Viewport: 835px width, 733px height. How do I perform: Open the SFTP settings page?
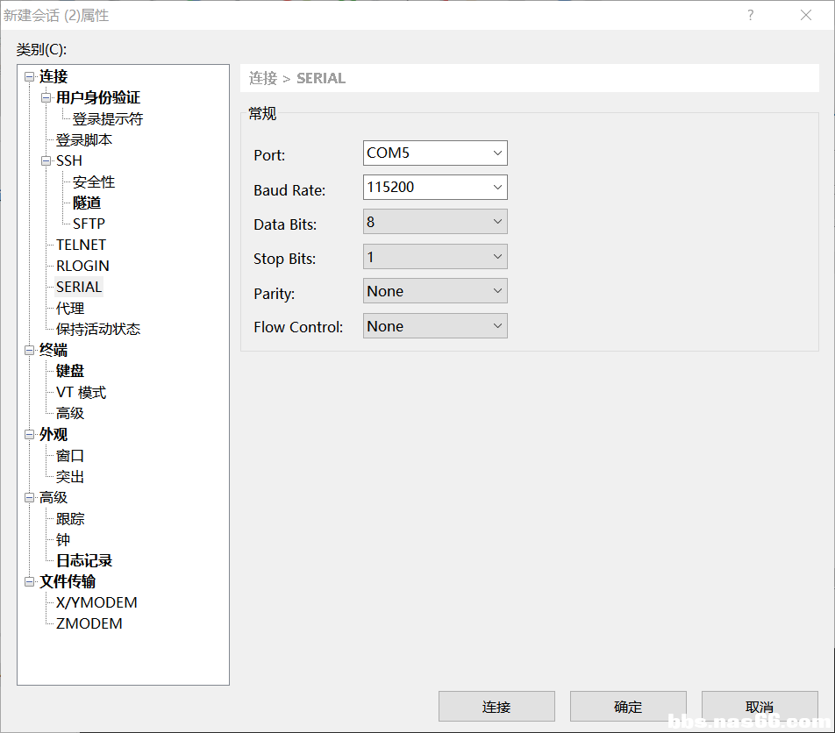[89, 224]
